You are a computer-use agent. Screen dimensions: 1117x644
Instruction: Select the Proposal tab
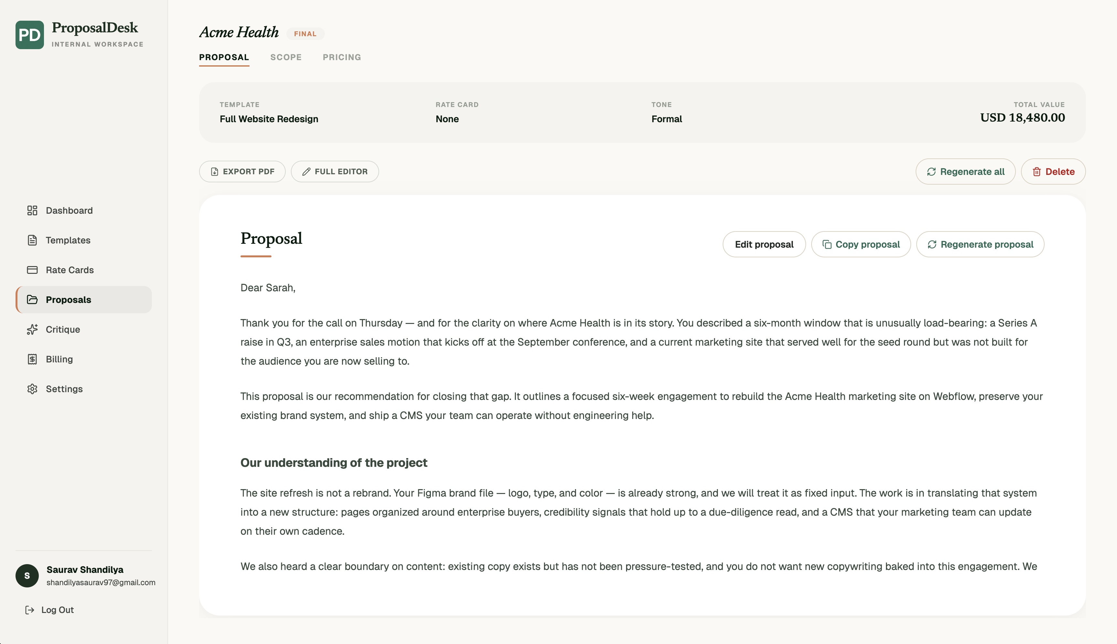pyautogui.click(x=224, y=58)
